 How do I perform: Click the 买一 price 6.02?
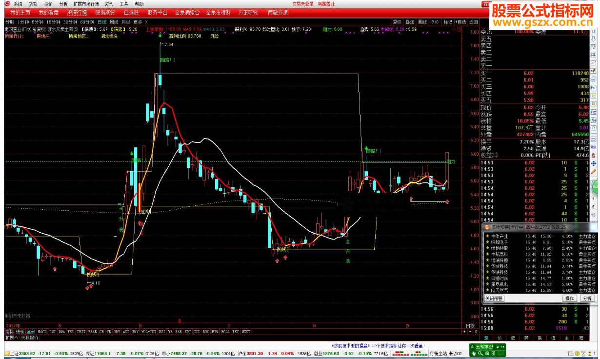(528, 73)
